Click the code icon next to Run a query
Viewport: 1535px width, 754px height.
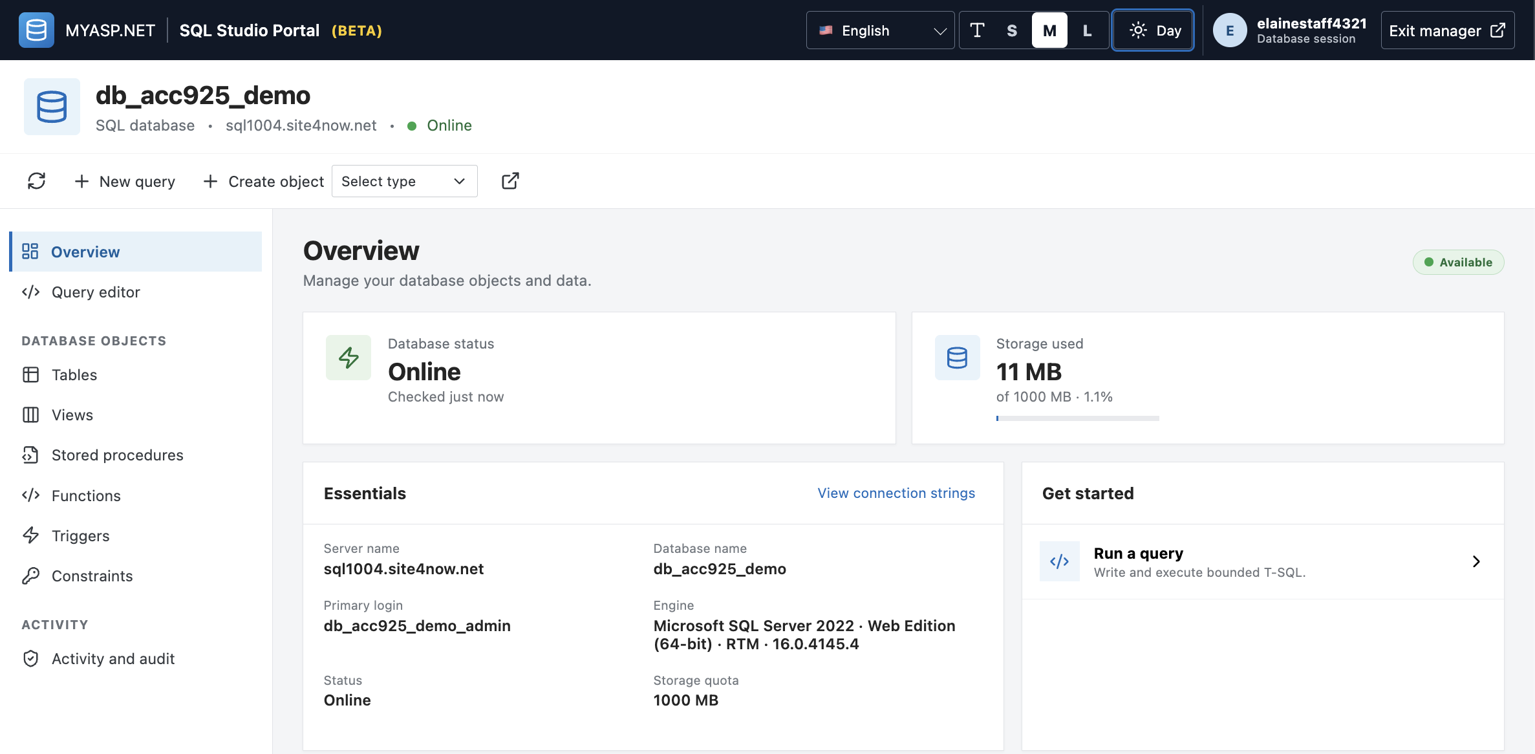[x=1059, y=561]
